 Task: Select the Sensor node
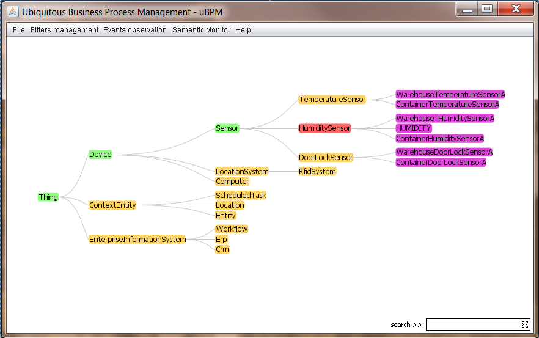pyautogui.click(x=227, y=128)
